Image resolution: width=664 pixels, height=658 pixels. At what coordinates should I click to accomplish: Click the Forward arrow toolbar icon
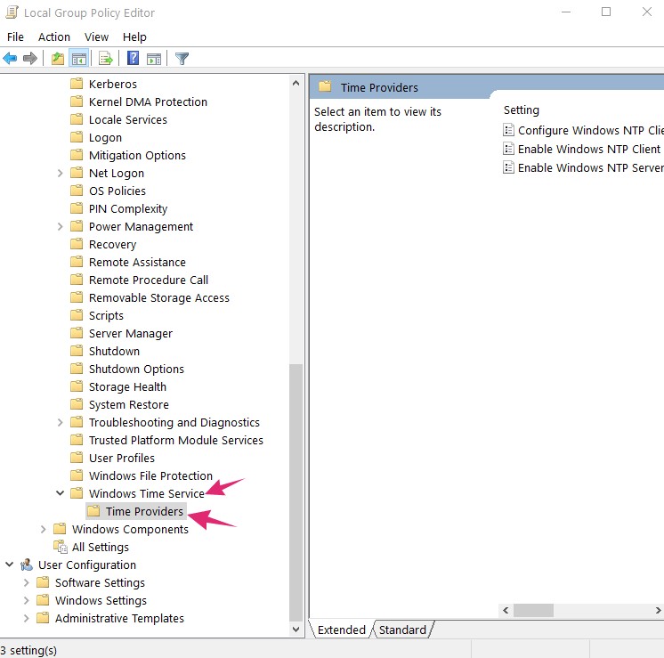point(30,58)
